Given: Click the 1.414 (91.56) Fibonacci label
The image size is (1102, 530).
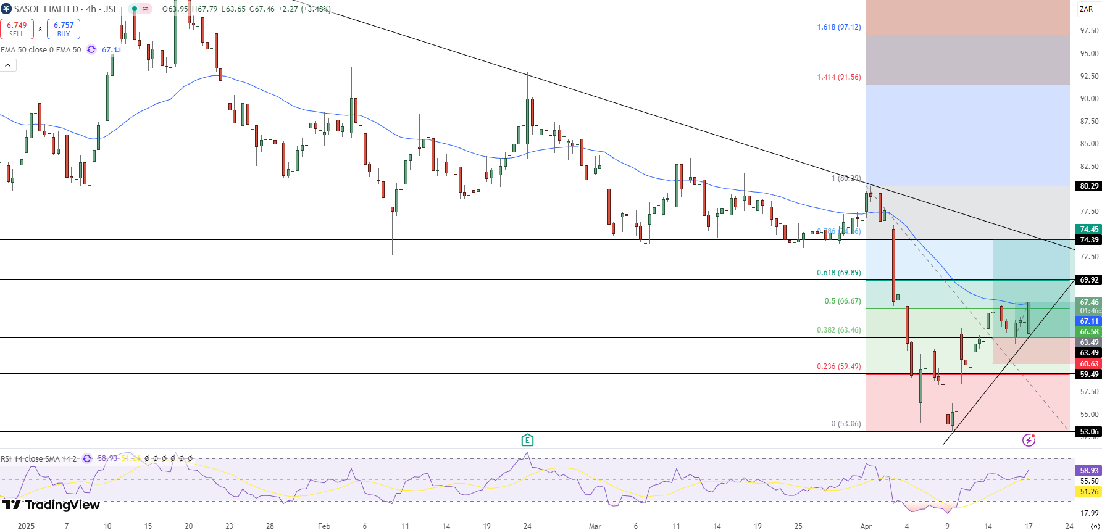Looking at the screenshot, I should [838, 77].
